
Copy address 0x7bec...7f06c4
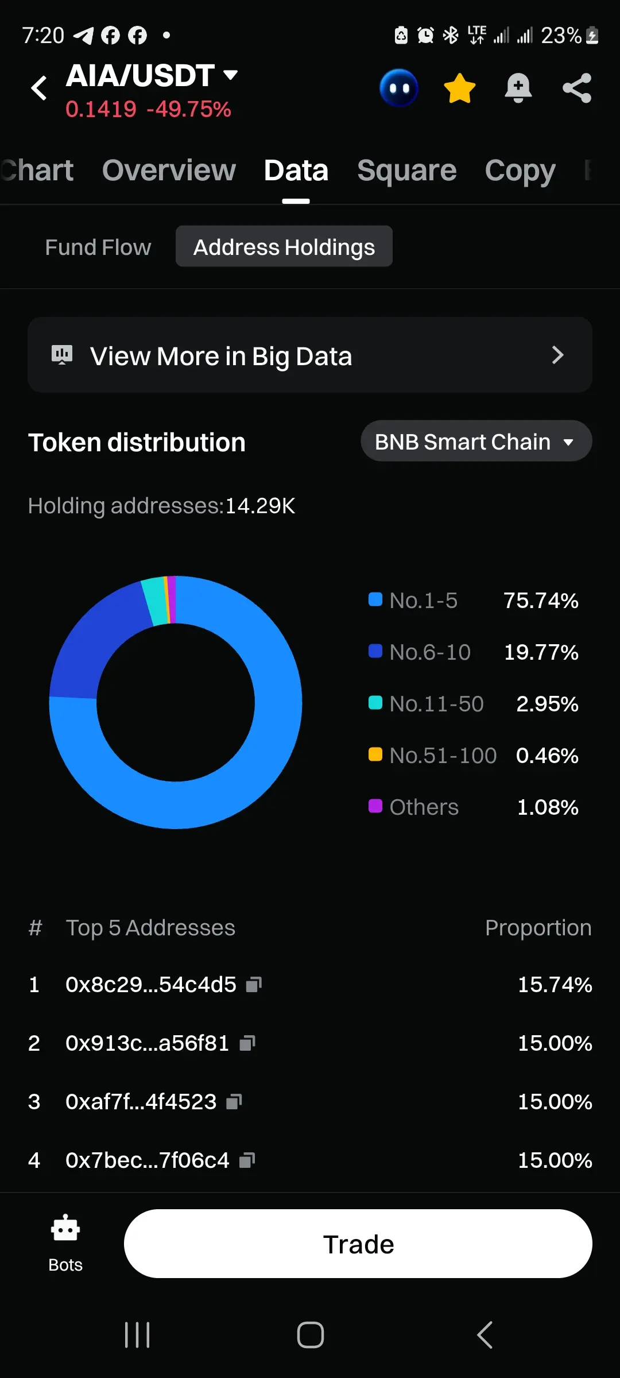(247, 1160)
